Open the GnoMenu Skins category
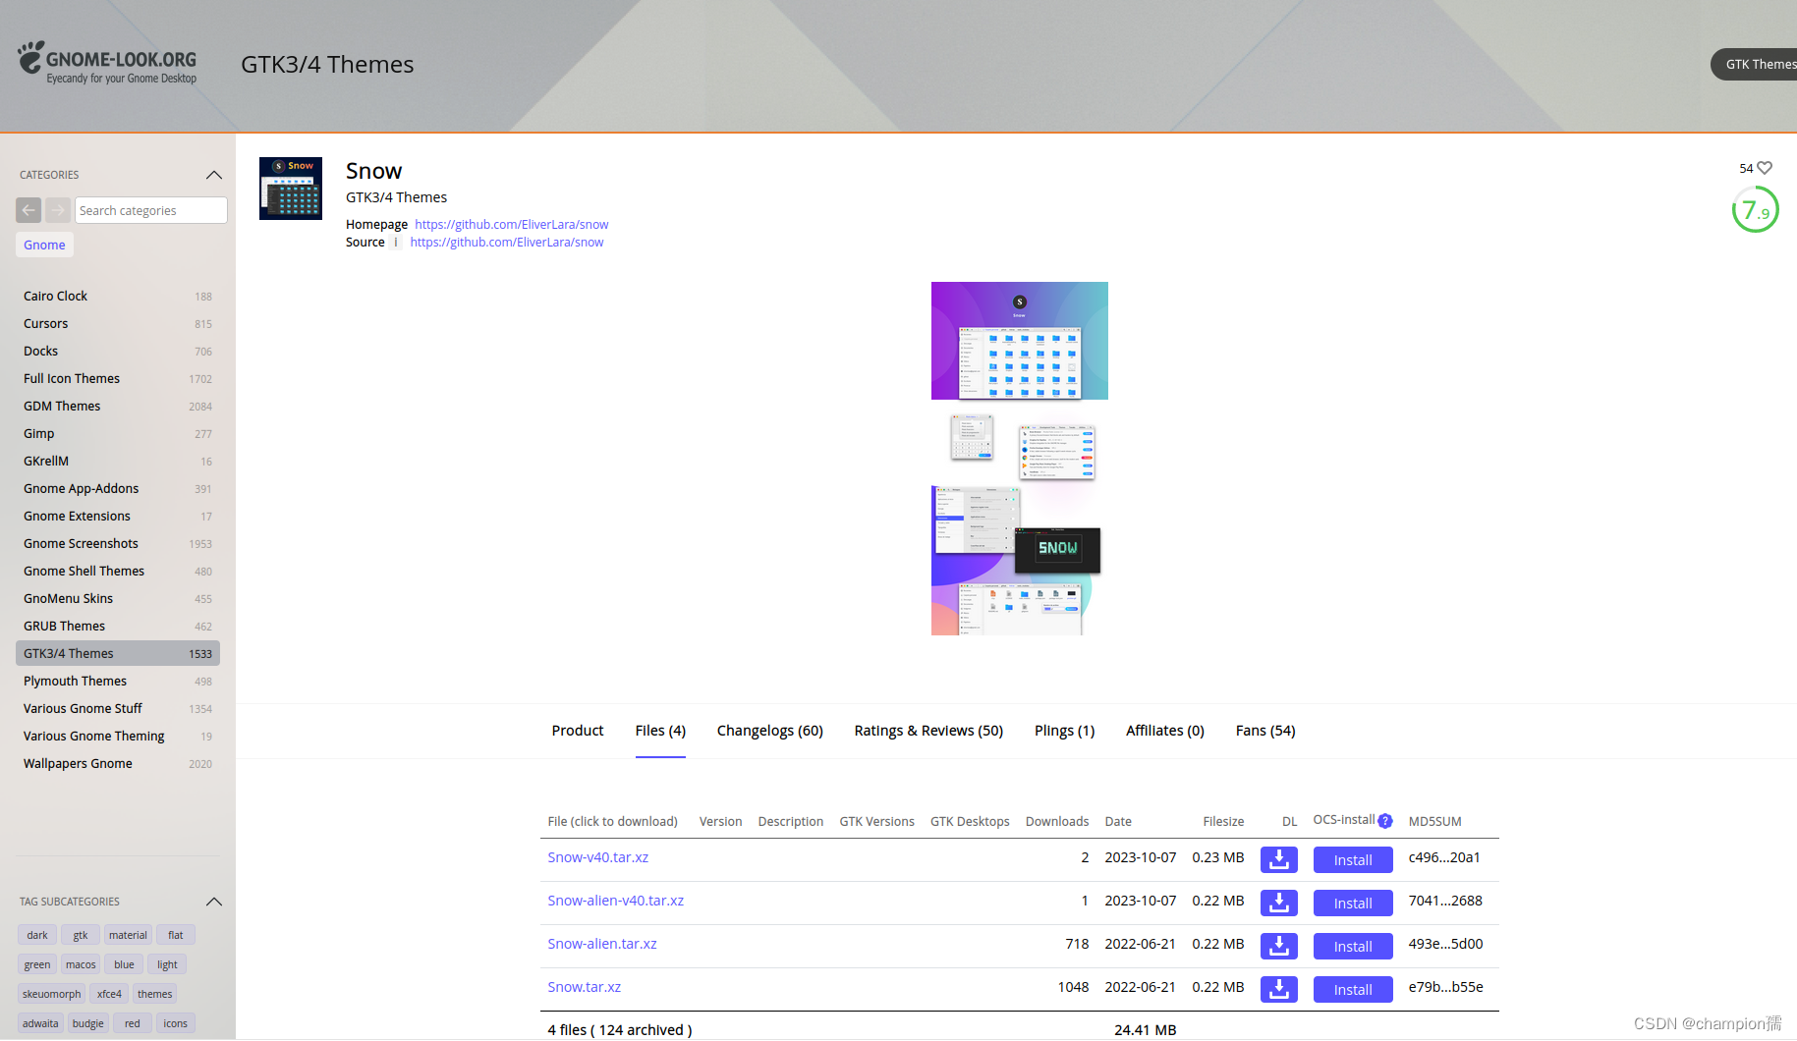This screenshot has width=1797, height=1041. coord(118,598)
